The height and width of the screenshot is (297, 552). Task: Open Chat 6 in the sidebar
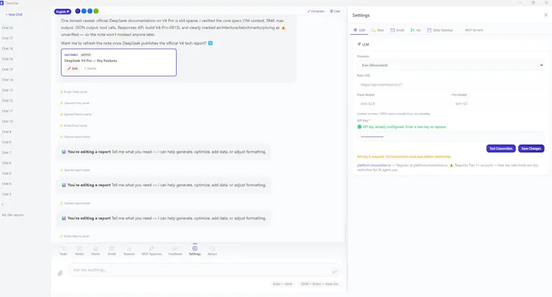[7, 163]
